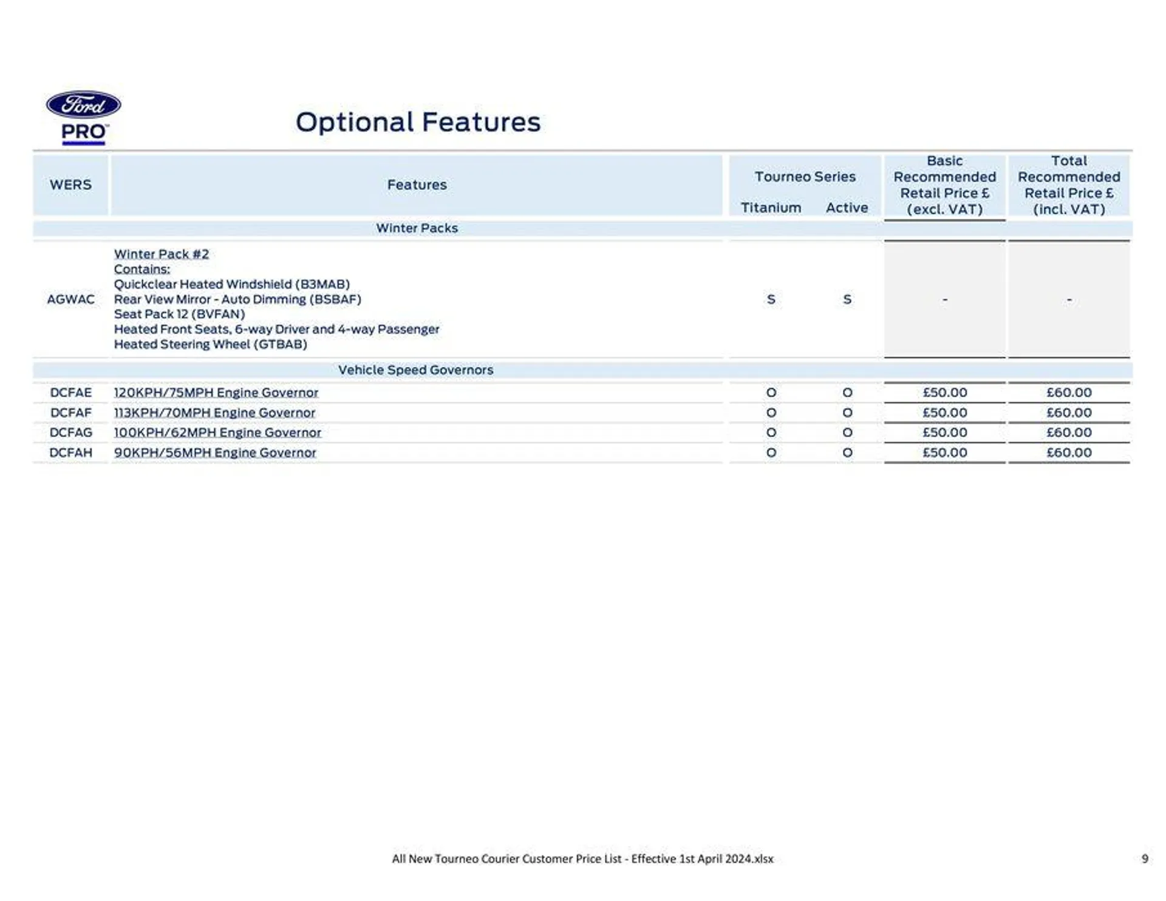
Task: Click Active S value for AGWAC
Action: pos(847,300)
